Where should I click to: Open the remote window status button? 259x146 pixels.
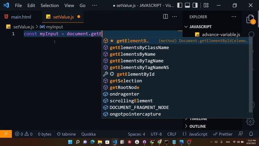click(x=6, y=134)
